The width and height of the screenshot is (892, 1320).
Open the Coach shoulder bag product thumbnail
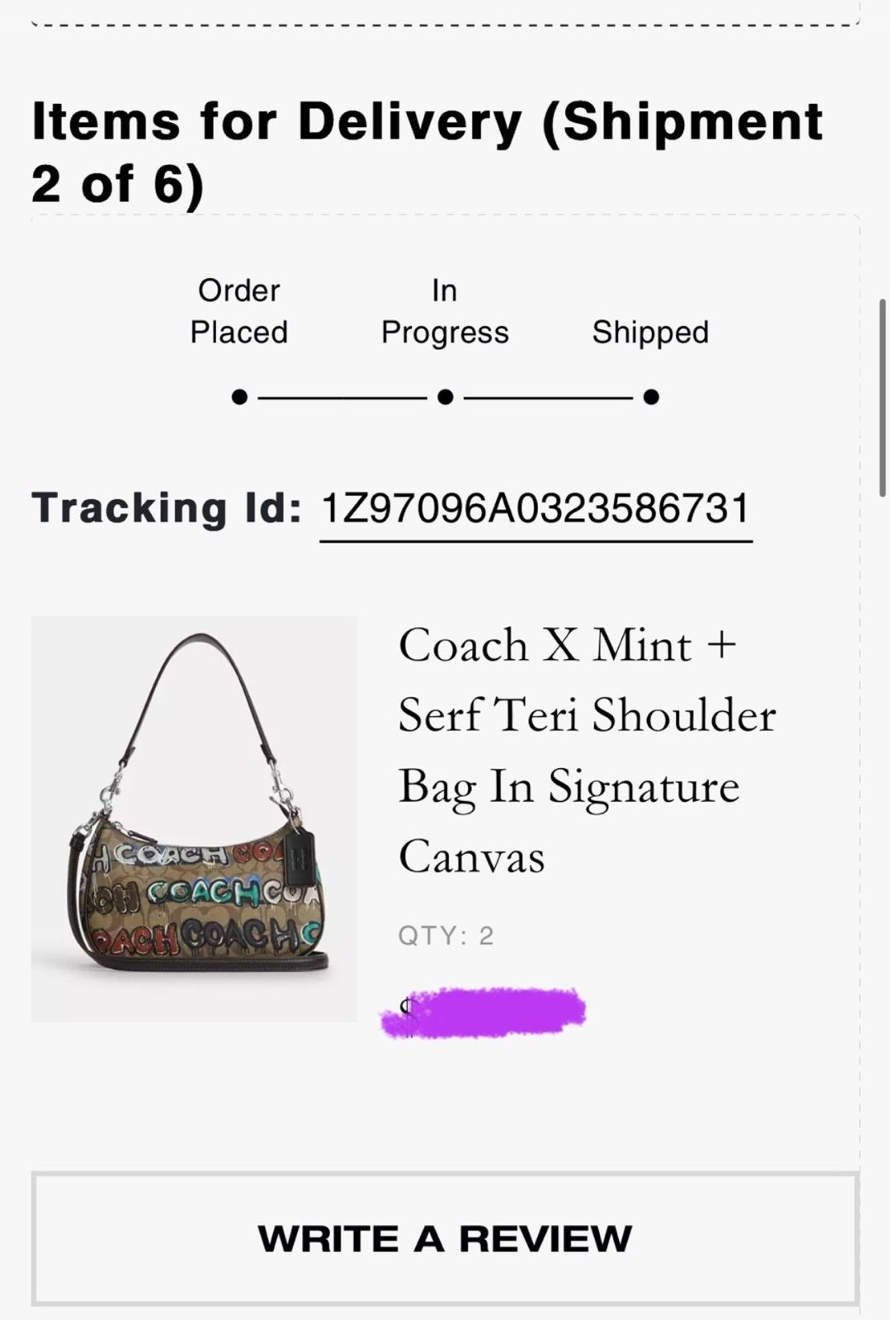point(194,819)
